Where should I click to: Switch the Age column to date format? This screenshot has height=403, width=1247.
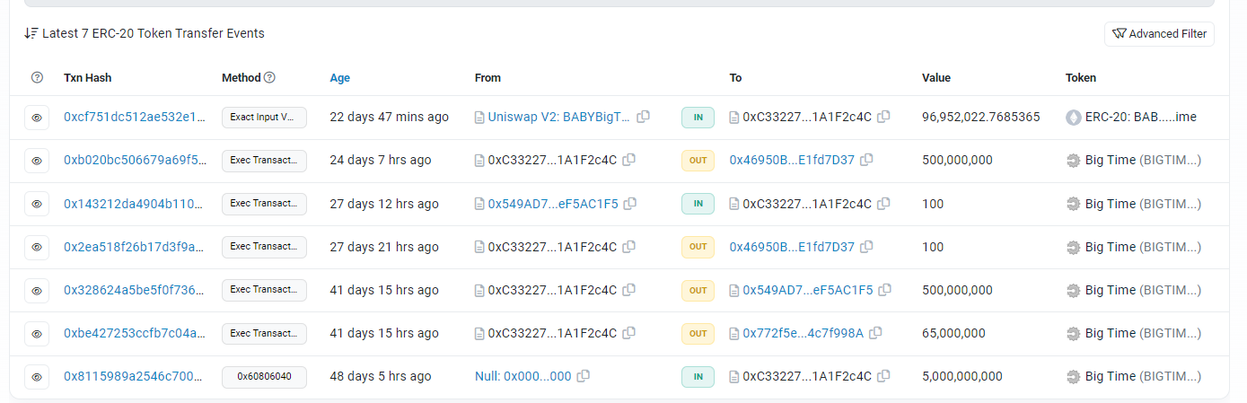[x=339, y=78]
